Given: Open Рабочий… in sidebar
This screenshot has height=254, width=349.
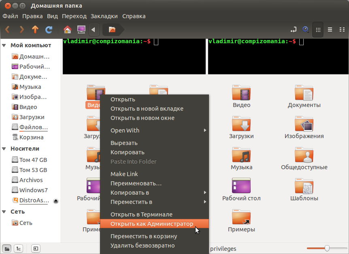Looking at the screenshot, I should pyautogui.click(x=30, y=67).
